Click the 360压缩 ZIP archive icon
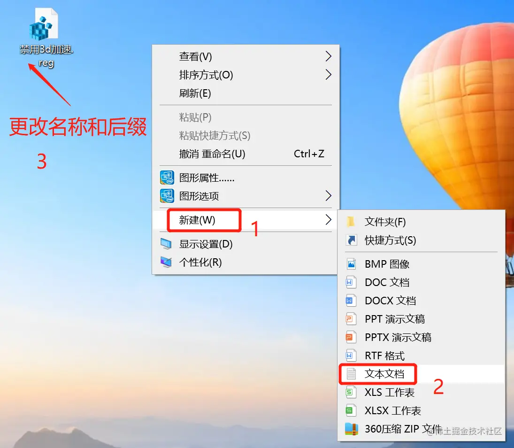This screenshot has height=448, width=514. [352, 429]
